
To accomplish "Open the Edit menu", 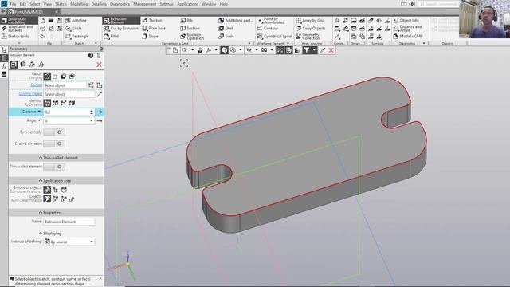I will tap(23, 4).
